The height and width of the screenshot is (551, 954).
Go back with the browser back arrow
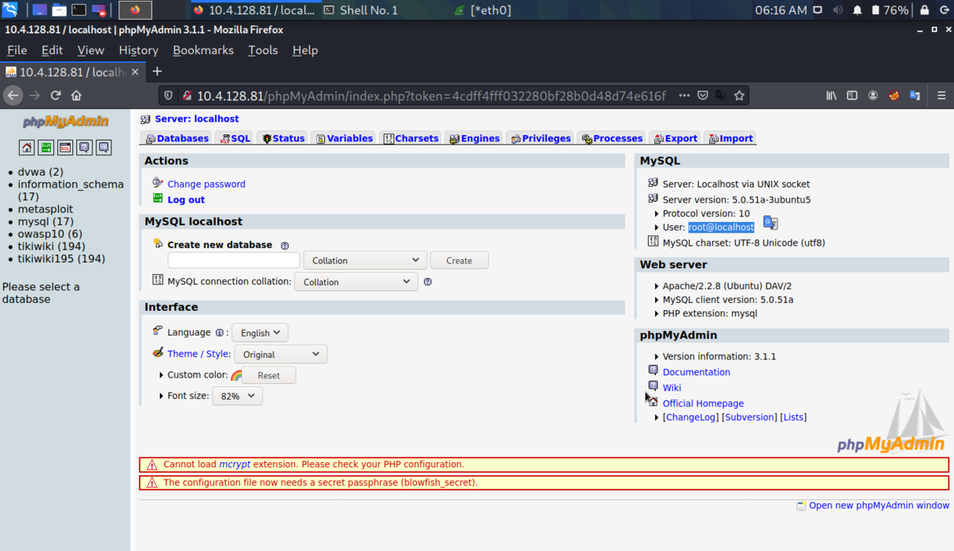[x=13, y=95]
